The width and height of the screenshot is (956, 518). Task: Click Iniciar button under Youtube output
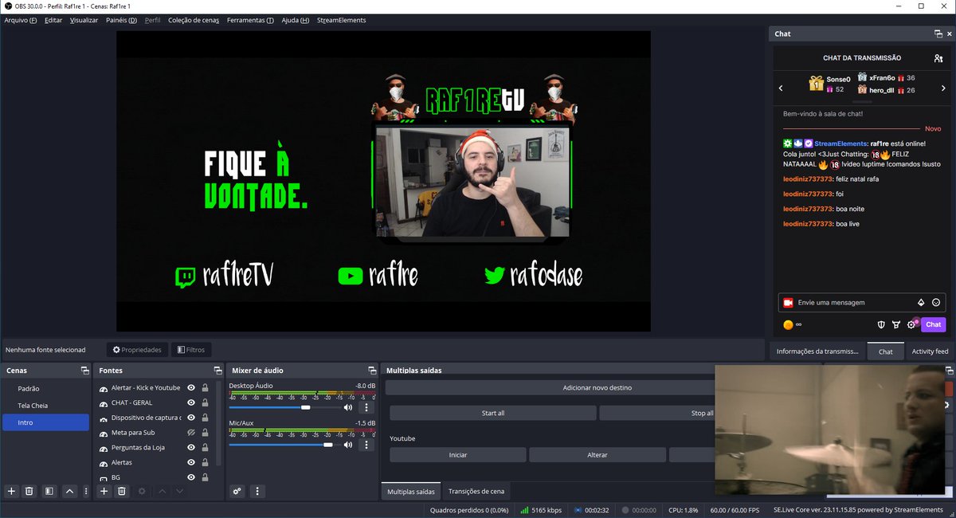pos(456,454)
